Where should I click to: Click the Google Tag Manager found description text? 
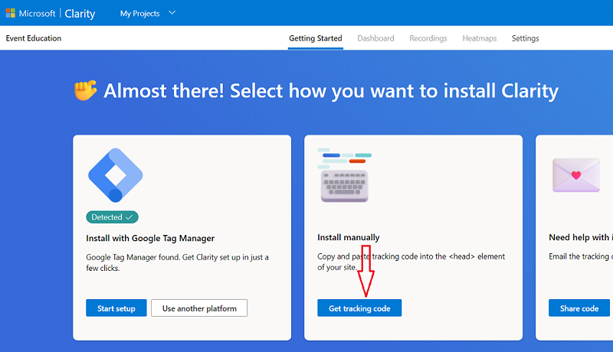point(177,262)
